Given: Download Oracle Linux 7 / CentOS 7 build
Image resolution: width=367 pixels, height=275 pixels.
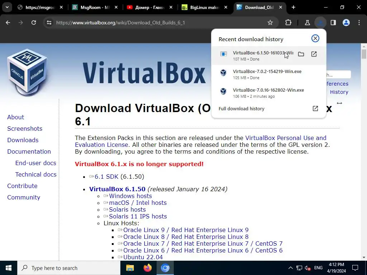Looking at the screenshot, I should (203, 243).
